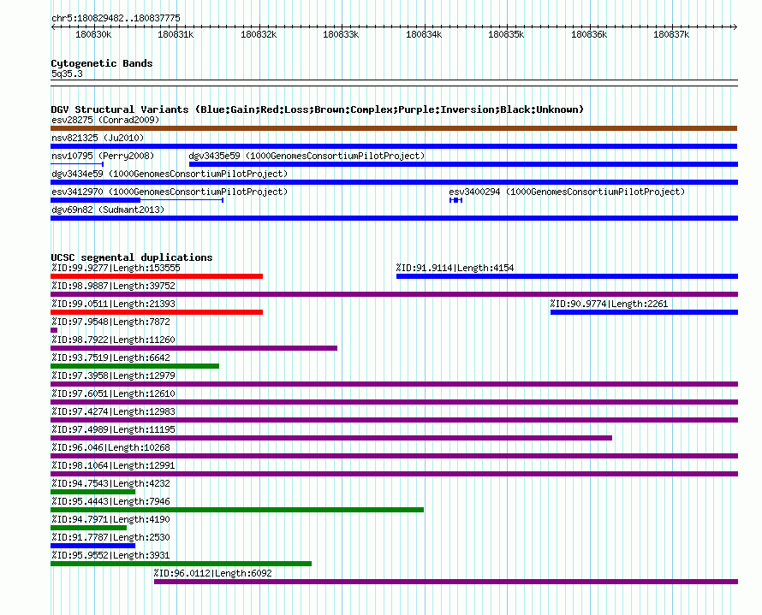Click the 180831k ruler tick label

176,34
